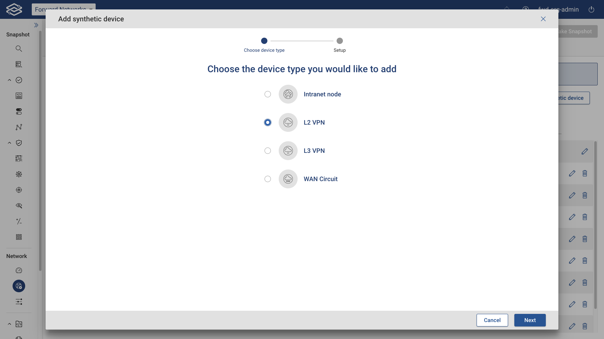
Task: Open the network dashboard gauge icon
Action: click(x=19, y=270)
